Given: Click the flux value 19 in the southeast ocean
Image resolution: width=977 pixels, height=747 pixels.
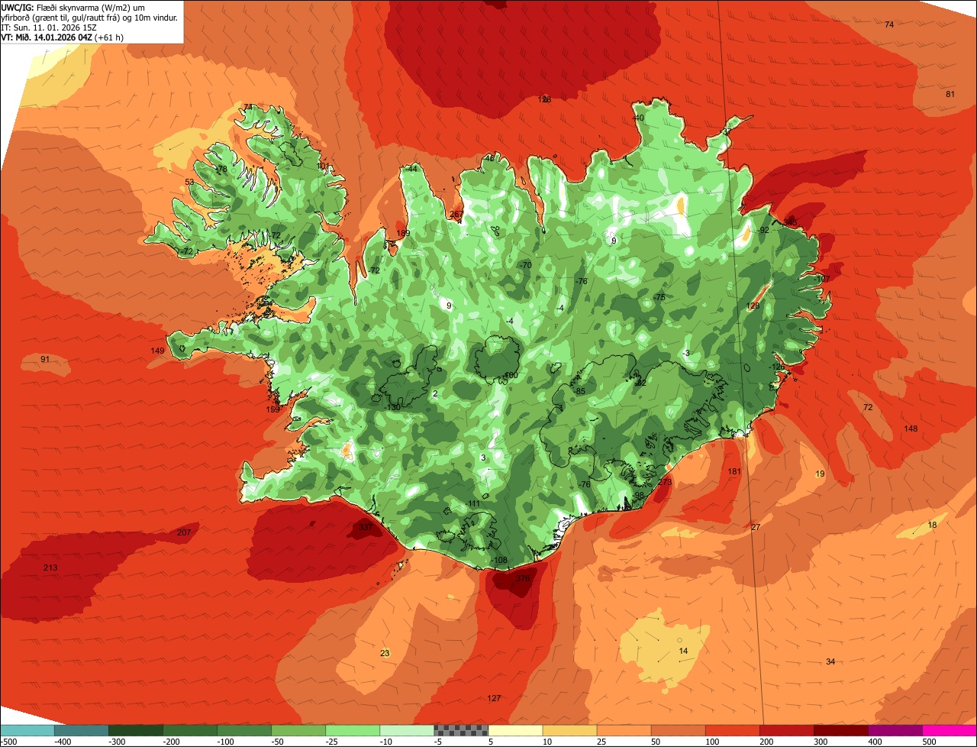Looking at the screenshot, I should pyautogui.click(x=820, y=474).
